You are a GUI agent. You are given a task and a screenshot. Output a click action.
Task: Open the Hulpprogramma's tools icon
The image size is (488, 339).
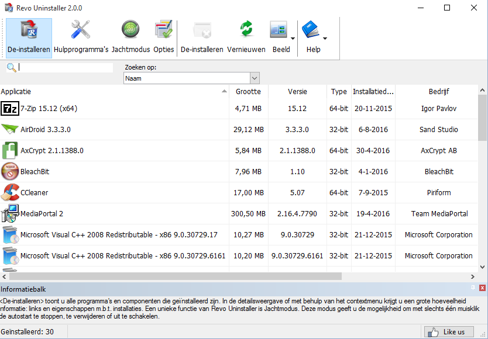click(81, 30)
